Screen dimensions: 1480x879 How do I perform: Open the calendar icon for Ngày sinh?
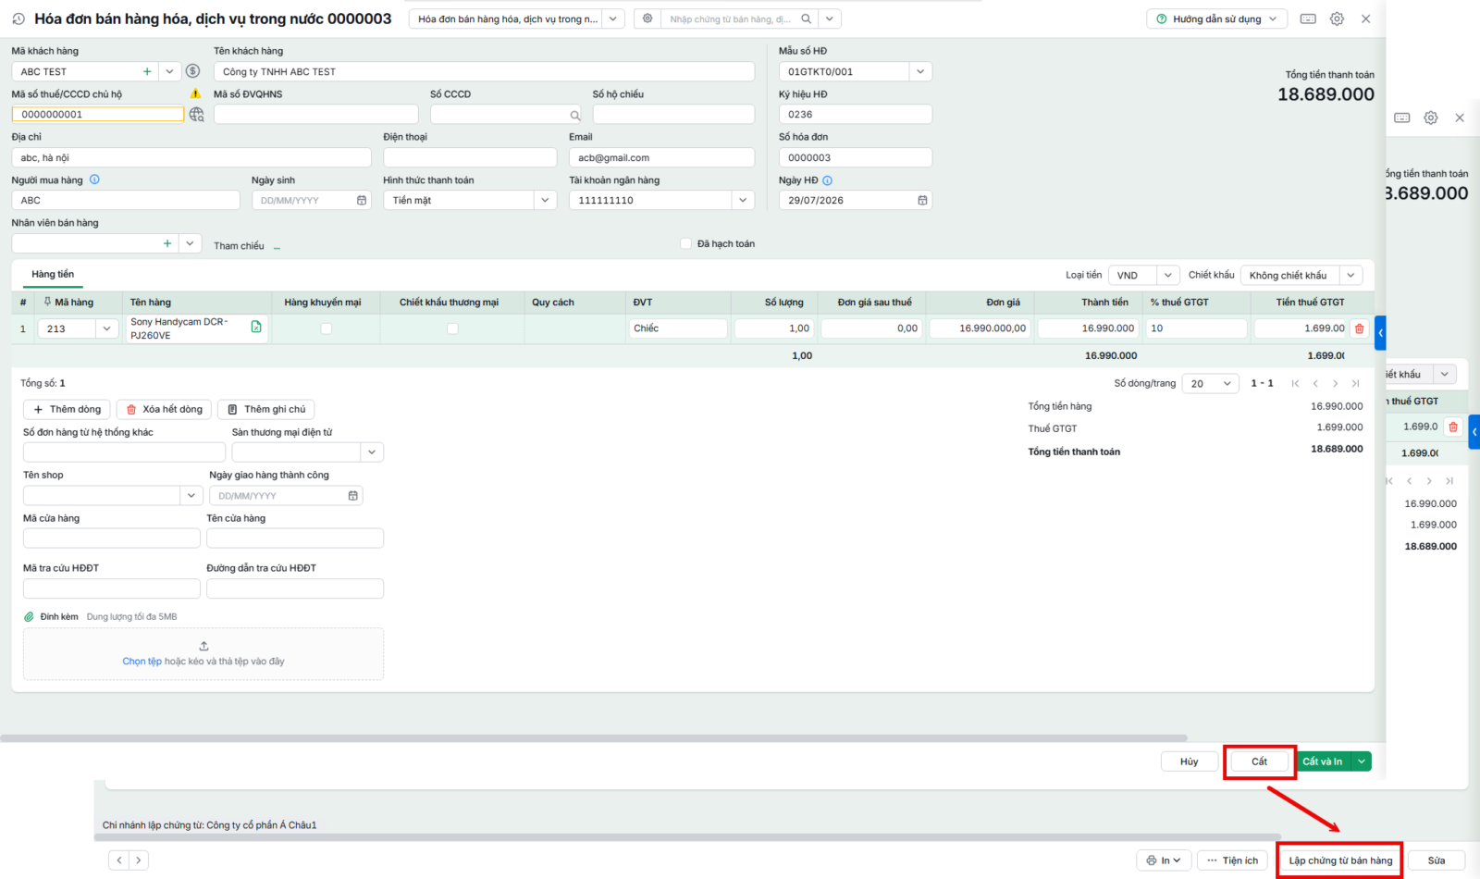coord(362,200)
